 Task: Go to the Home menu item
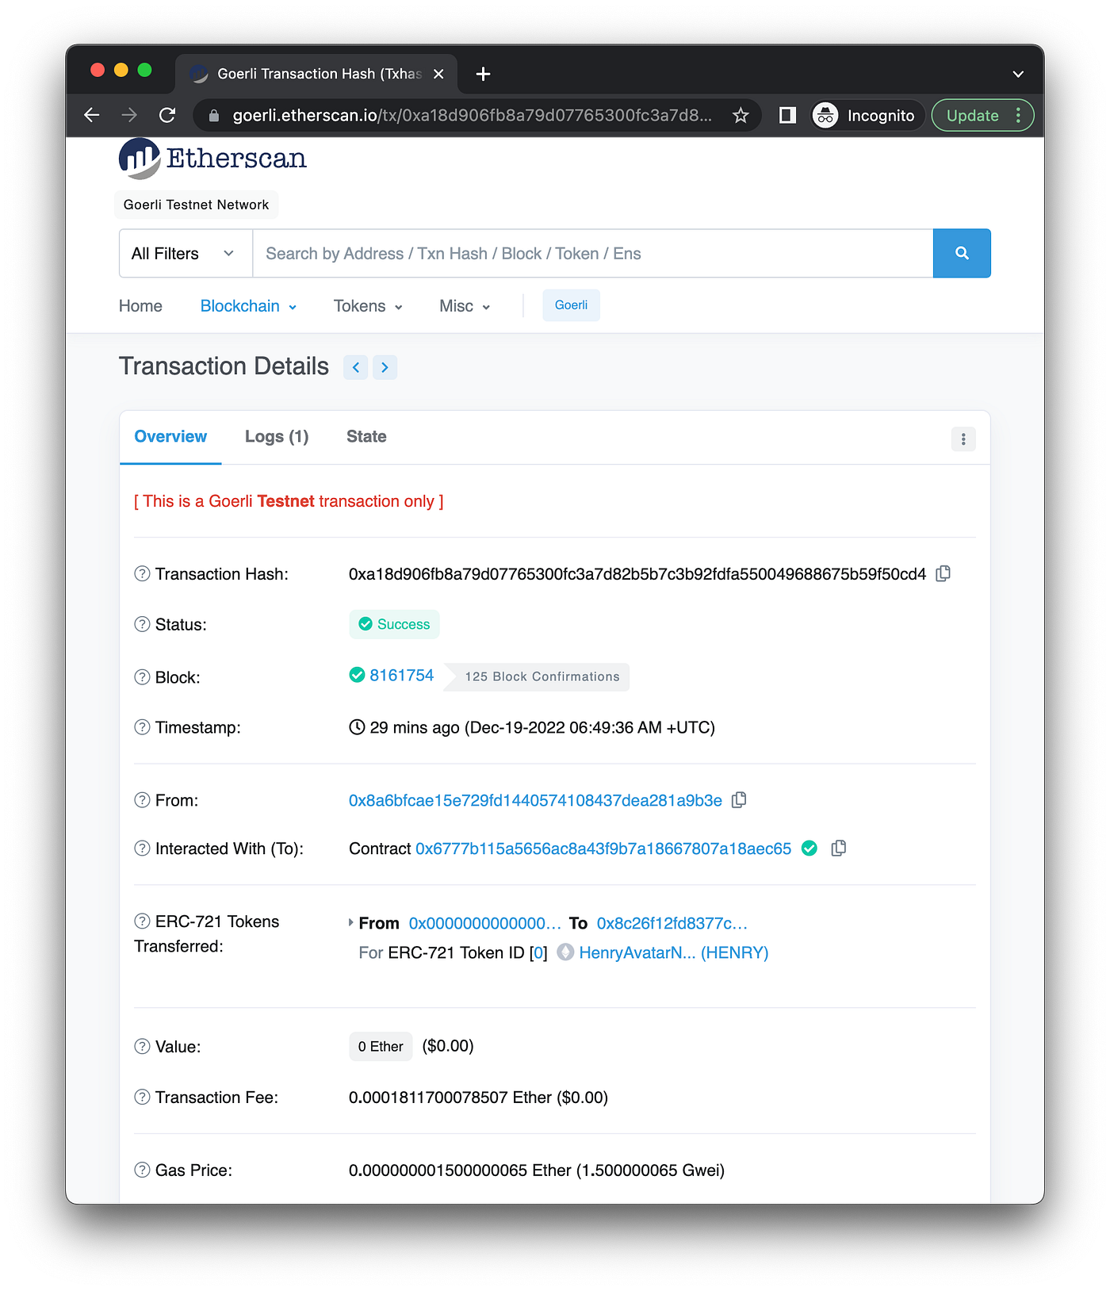coord(140,306)
